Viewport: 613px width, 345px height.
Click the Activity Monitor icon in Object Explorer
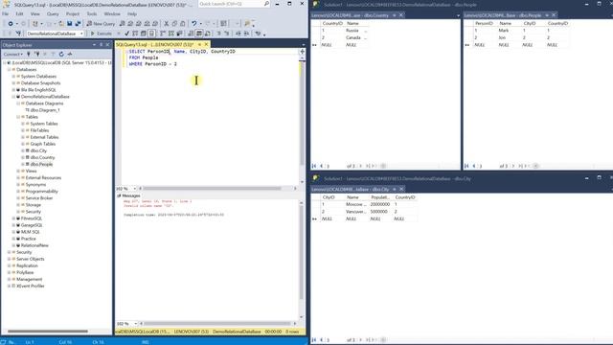(70, 55)
